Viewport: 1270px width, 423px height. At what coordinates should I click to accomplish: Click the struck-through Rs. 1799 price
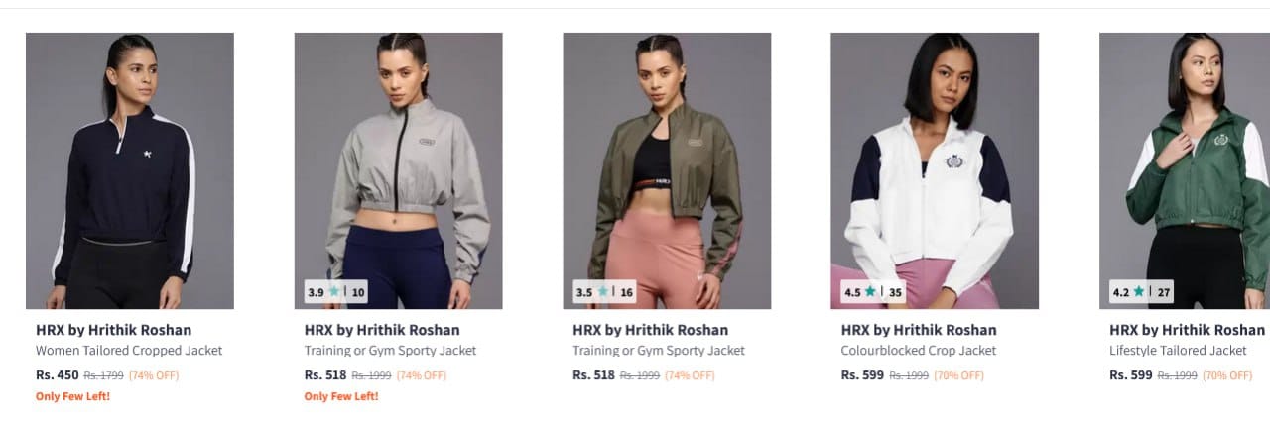coord(104,376)
